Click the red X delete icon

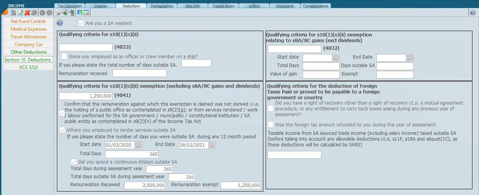27,13
